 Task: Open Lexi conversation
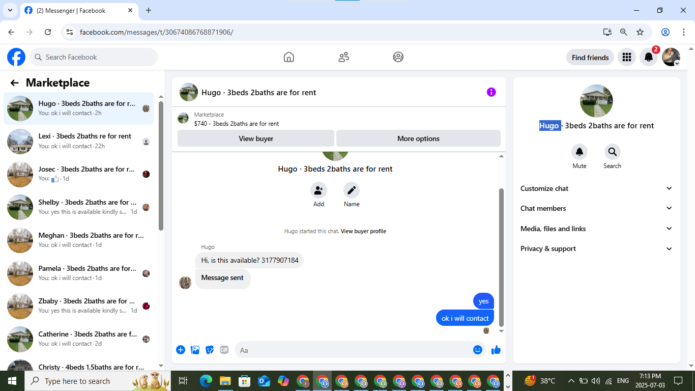(79, 141)
